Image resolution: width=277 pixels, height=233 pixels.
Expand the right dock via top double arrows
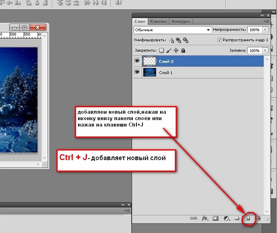point(274,12)
